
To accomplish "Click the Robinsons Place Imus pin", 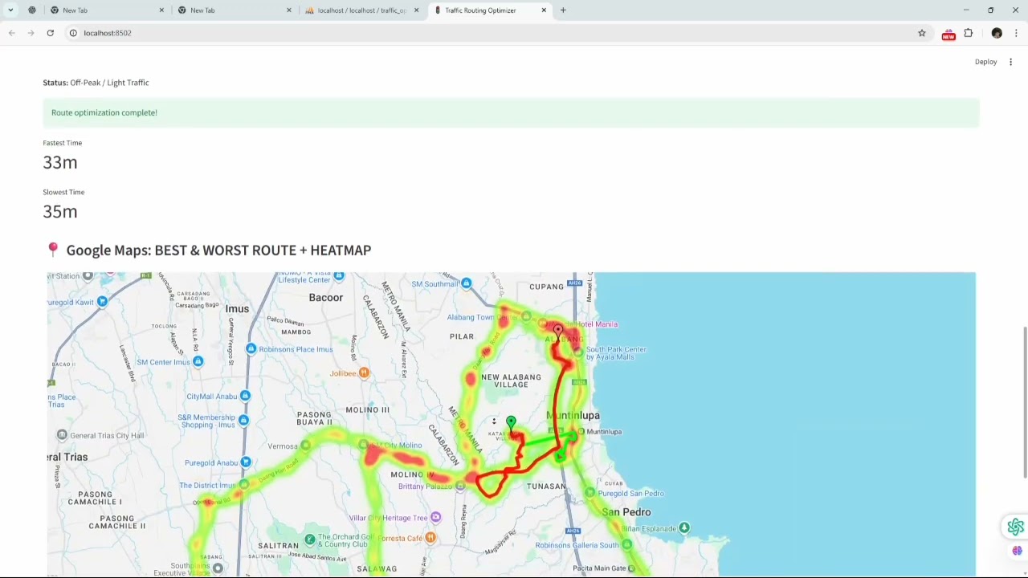I will click(x=251, y=349).
